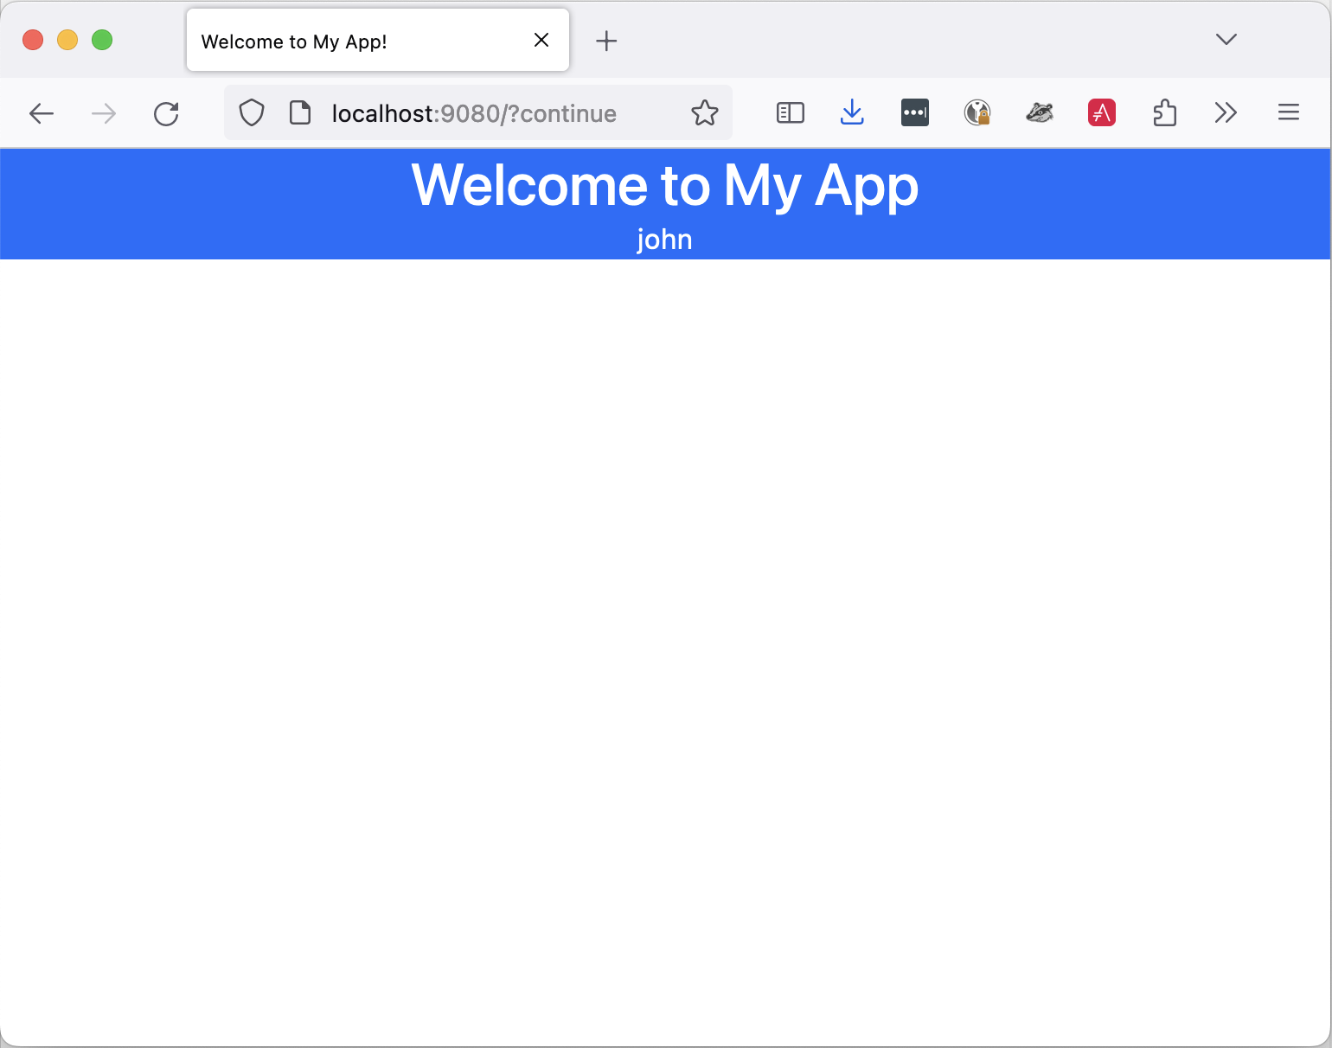
Task: Open a new tab with plus button
Action: click(606, 41)
